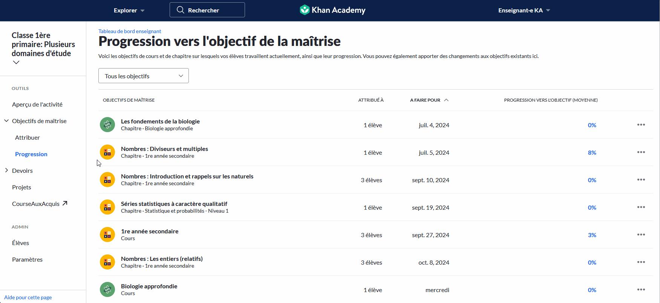Open Aperçu de l'activité in sidebar
This screenshot has width=660, height=303.
coord(37,104)
